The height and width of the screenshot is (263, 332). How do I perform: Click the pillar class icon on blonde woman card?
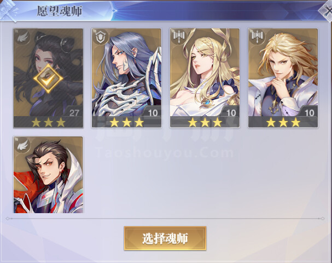tap(178, 37)
